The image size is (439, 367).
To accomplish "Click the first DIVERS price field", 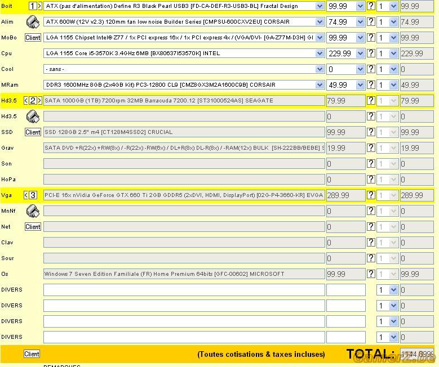I will [346, 290].
